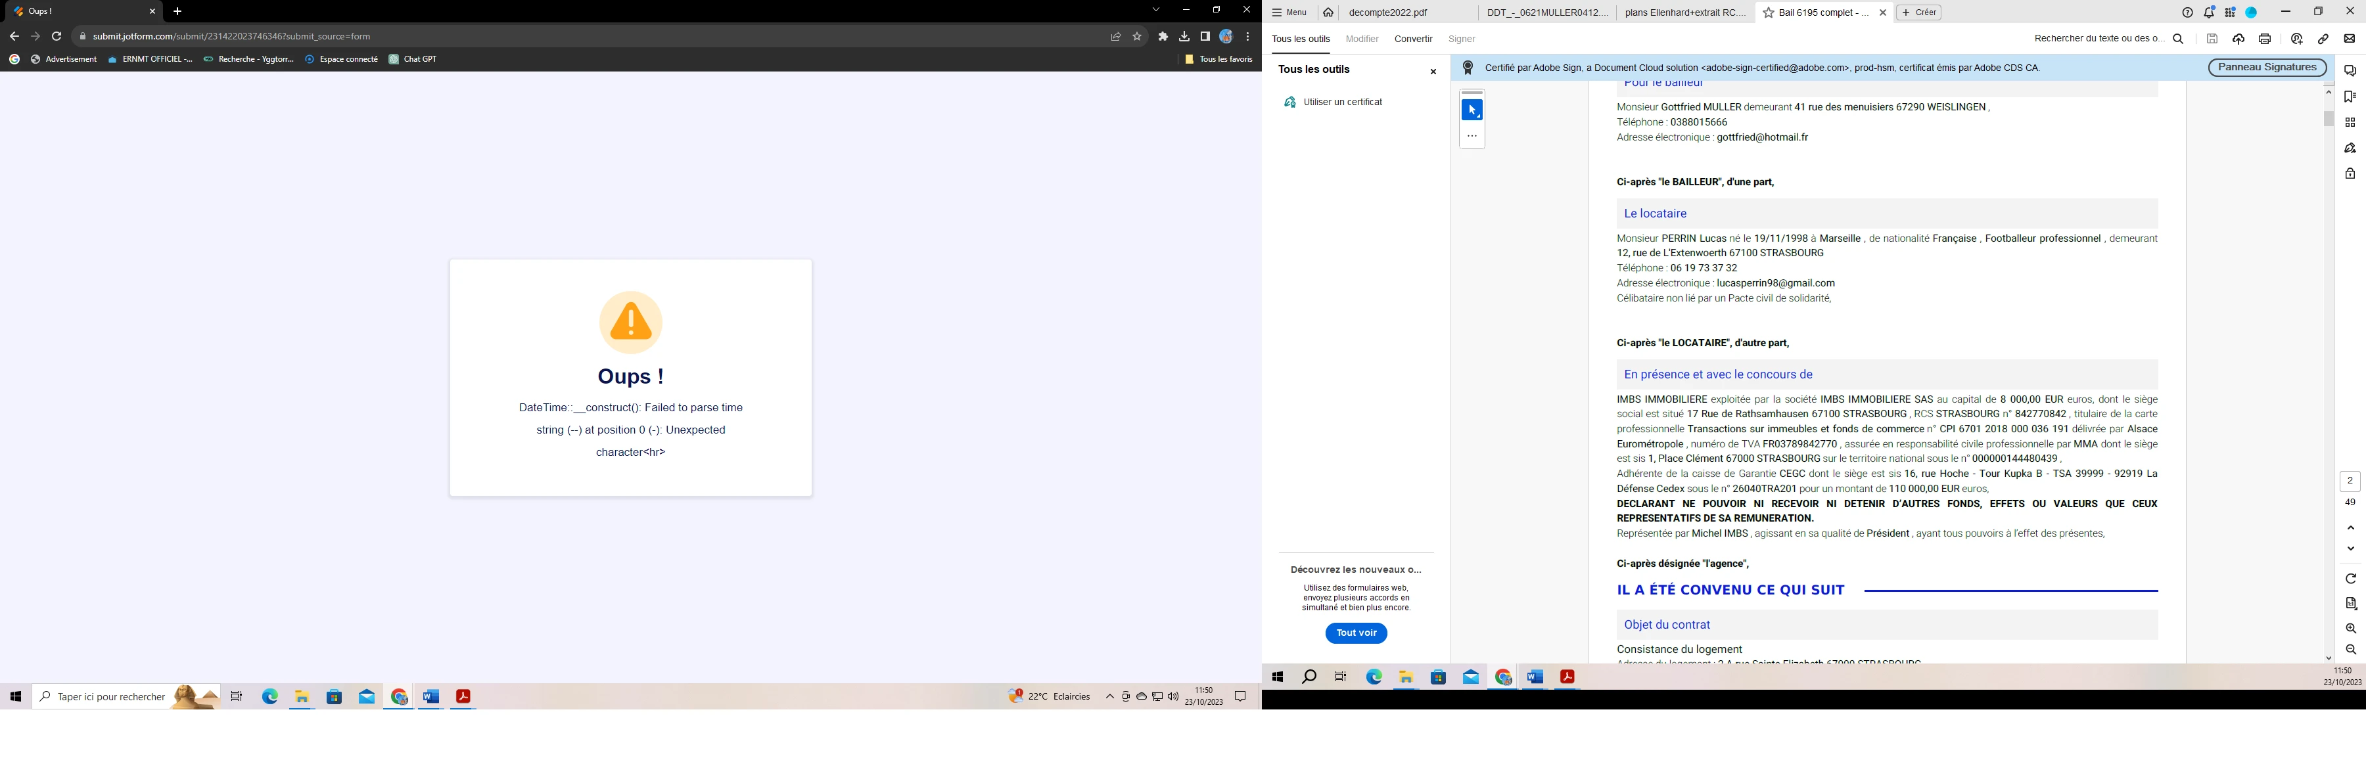This screenshot has height=762, width=2366.
Task: Switch to the Convertir tab
Action: coord(1412,39)
